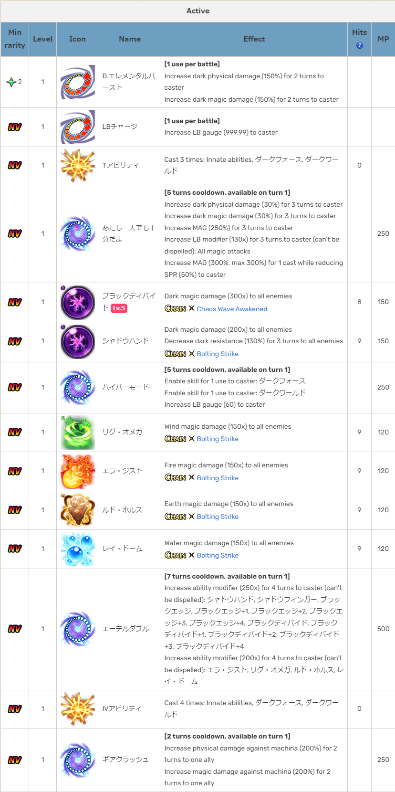Image resolution: width=395 pixels, height=792 pixels.
Task: Click the リグ・オメガ wind skill icon
Action: click(x=78, y=433)
